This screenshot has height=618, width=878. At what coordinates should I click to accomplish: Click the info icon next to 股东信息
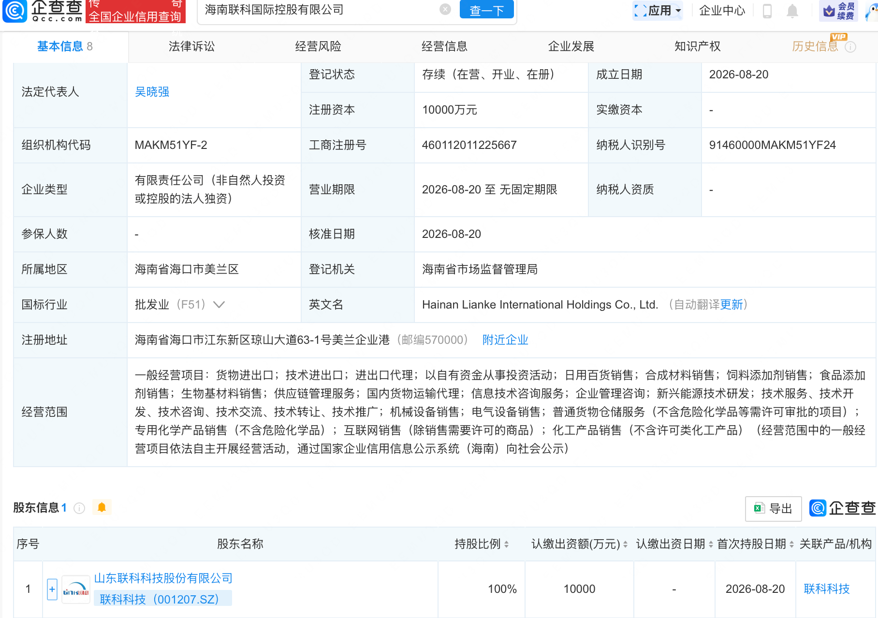[x=79, y=508]
